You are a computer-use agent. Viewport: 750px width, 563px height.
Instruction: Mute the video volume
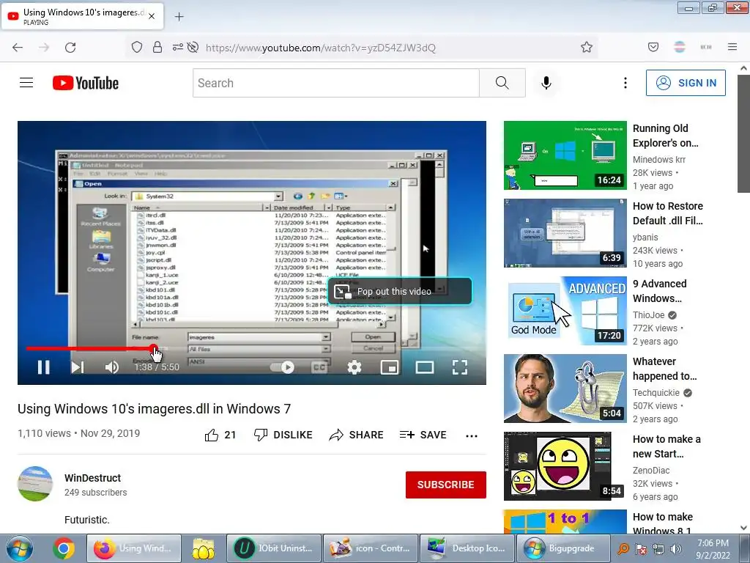pyautogui.click(x=111, y=367)
